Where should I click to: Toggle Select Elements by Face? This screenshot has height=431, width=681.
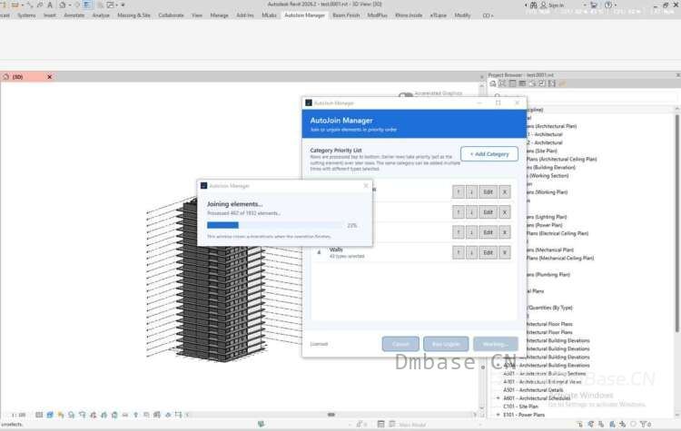click(612, 424)
